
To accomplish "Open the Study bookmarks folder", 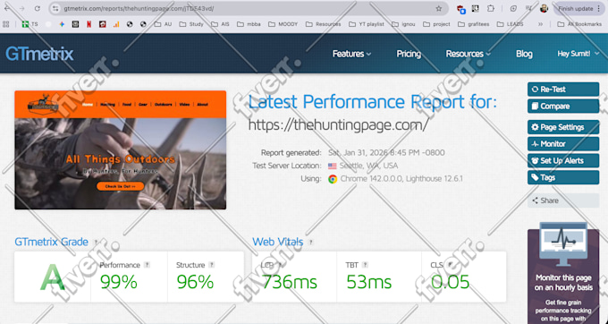I will point(191,24).
